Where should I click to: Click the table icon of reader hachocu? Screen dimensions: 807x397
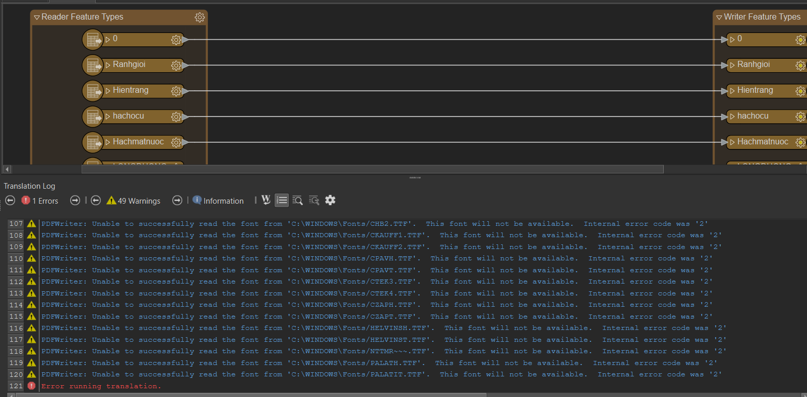tap(93, 117)
